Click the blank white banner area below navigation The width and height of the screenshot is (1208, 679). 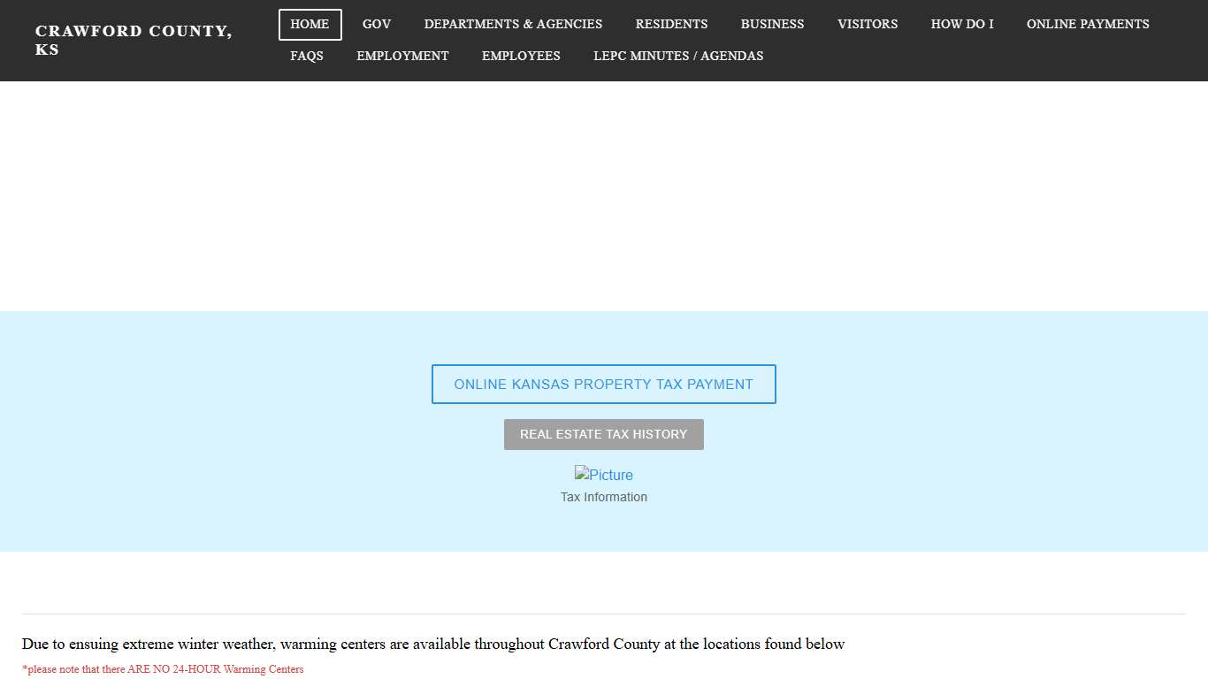pos(604,196)
